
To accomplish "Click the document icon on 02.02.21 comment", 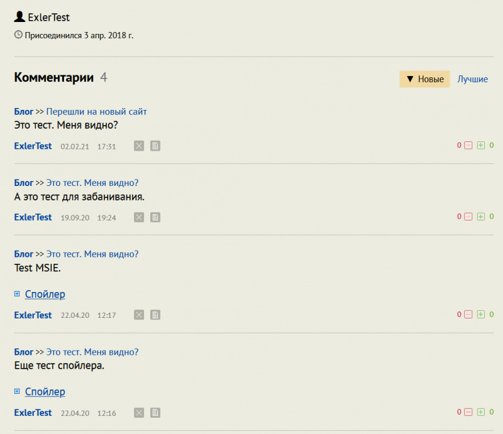I will click(155, 146).
